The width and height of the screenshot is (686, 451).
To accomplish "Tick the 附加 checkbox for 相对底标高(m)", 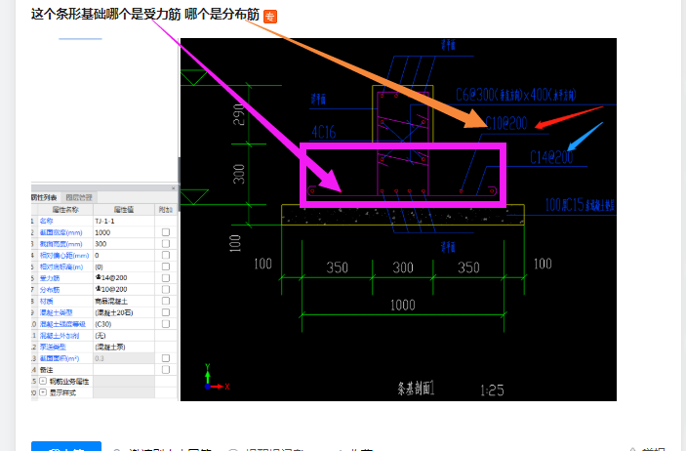I will click(166, 266).
